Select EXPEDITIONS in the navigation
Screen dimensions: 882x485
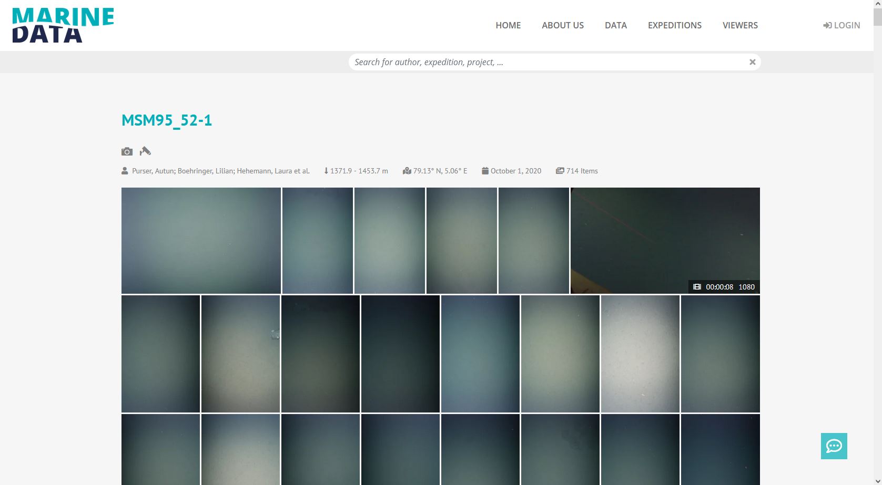[x=674, y=25]
